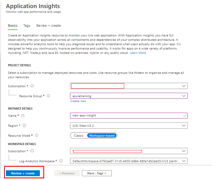The height and width of the screenshot is (179, 212).
Task: Click the Log Analytics Workspace field label
Action: point(37,161)
